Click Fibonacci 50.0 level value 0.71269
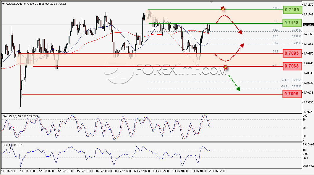The image size is (314, 175). pyautogui.click(x=296, y=36)
